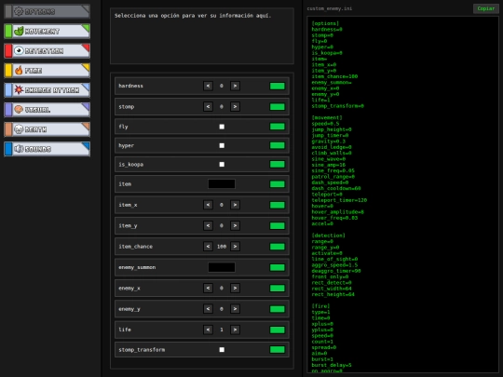The height and width of the screenshot is (377, 503).
Task: Toggle green switch for item row
Action: 278,184
